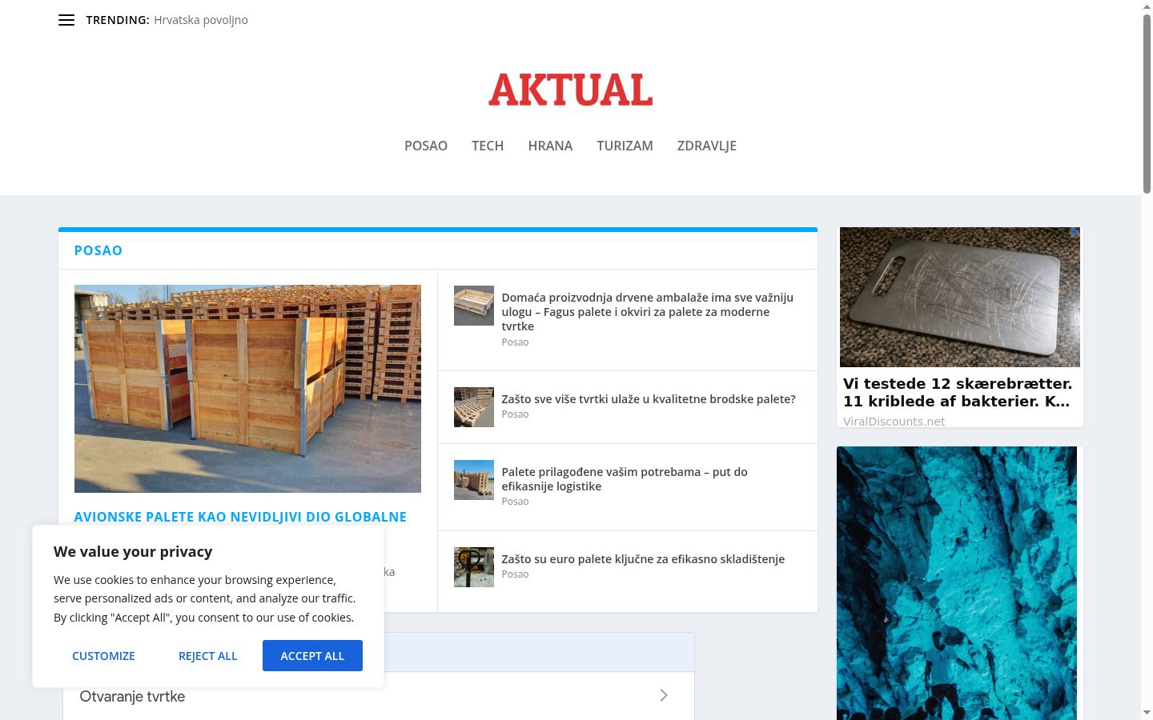1153x720 pixels.
Task: Open Palete prilagođene vašim potrebama article
Action: click(625, 479)
